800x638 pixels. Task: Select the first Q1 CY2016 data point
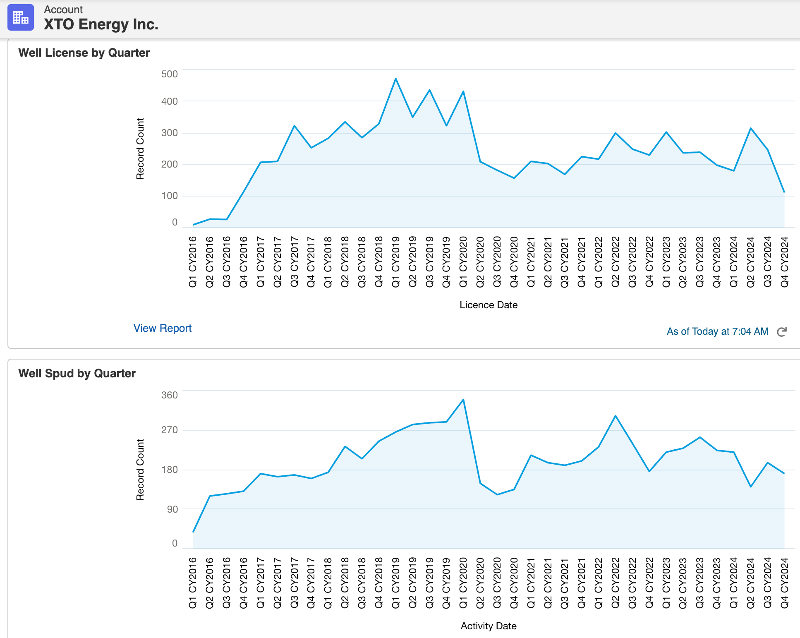point(193,223)
